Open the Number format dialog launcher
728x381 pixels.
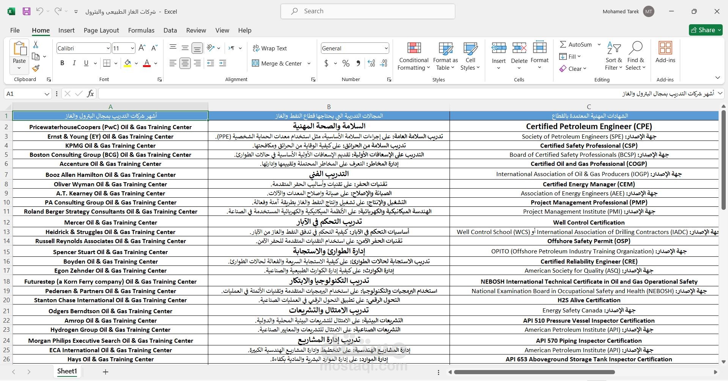tap(389, 80)
